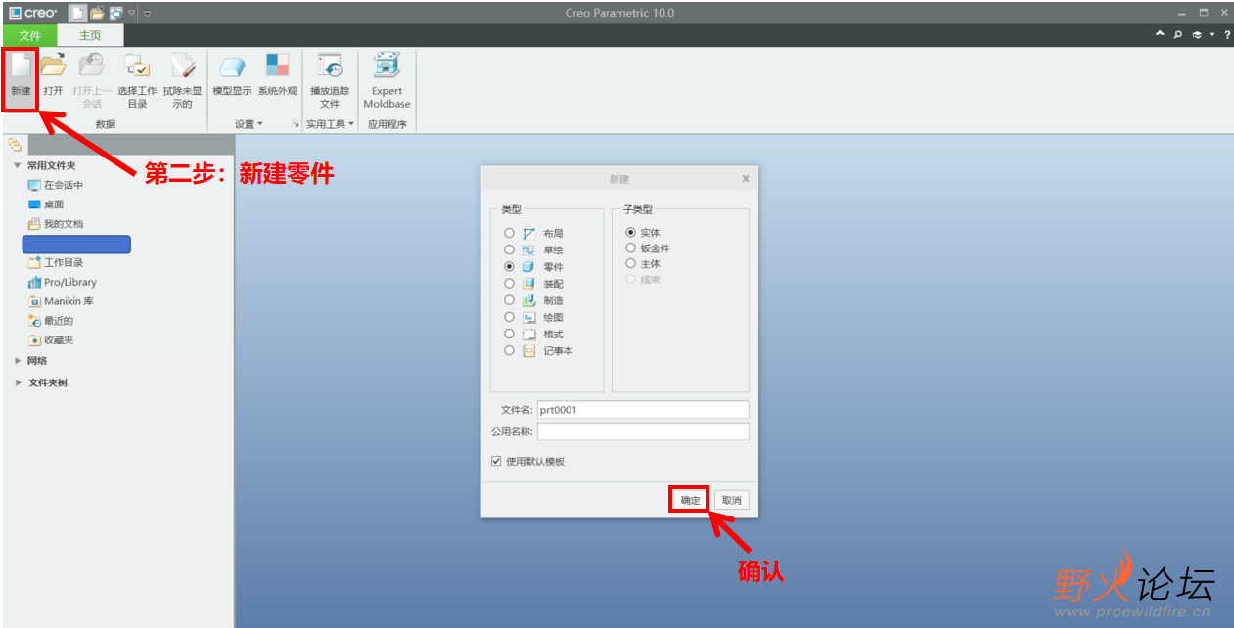Select the 记事本 radio button
The width and height of the screenshot is (1234, 628).
[x=509, y=350]
